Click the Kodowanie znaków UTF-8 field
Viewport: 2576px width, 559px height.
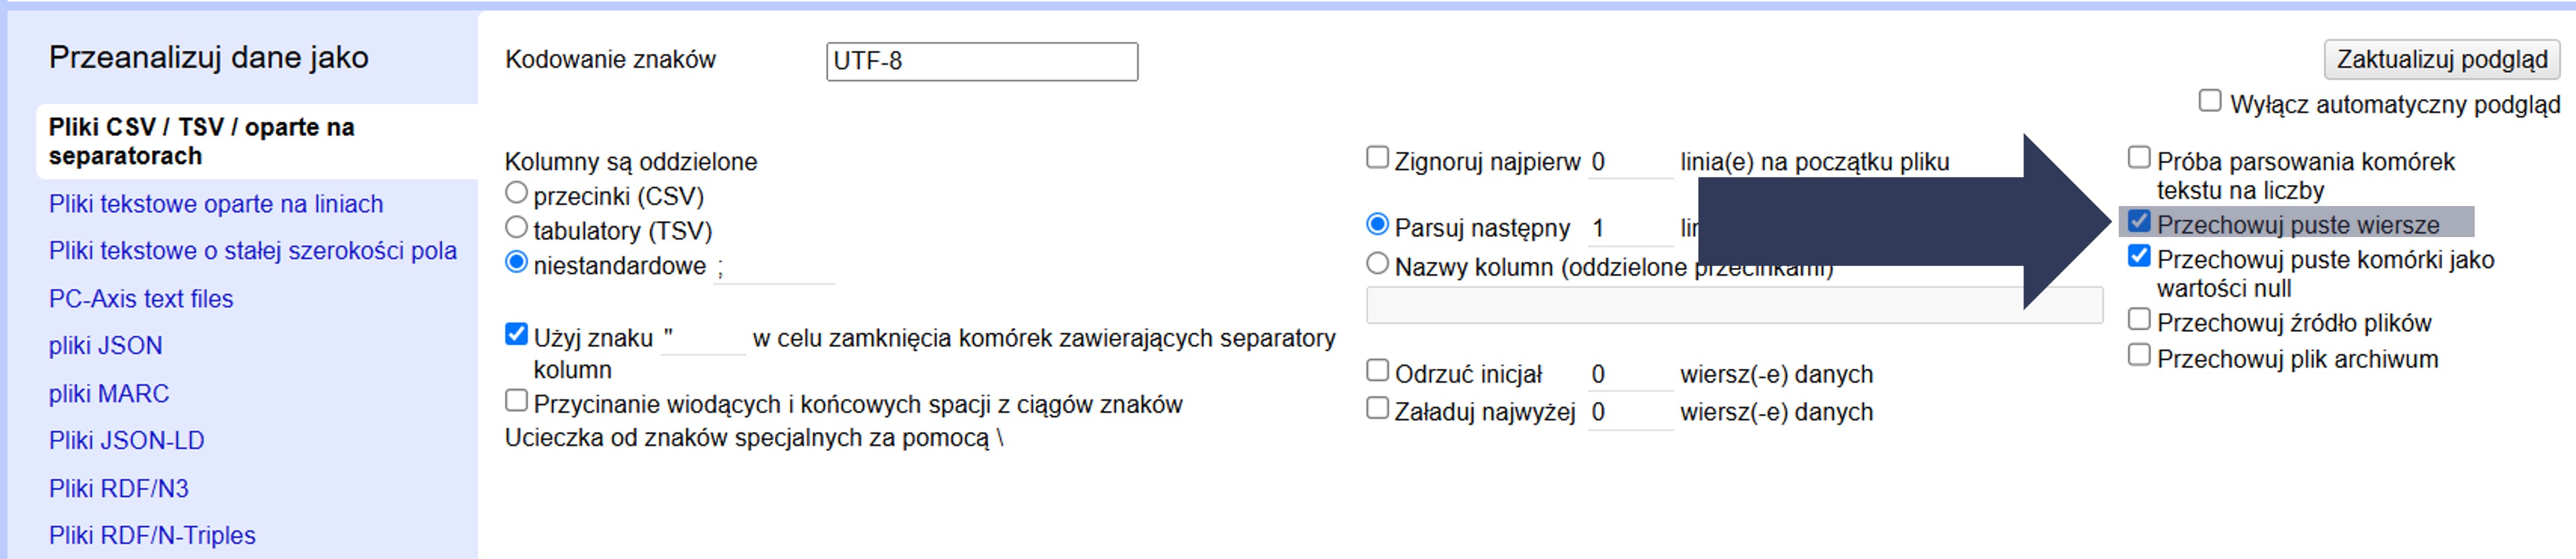(981, 62)
